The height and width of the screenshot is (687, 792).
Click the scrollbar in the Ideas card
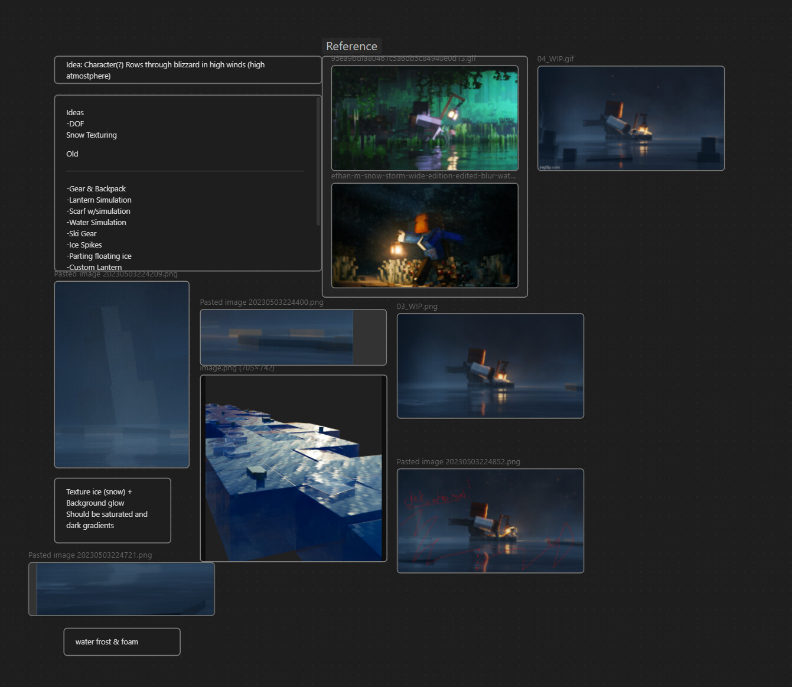[x=318, y=161]
